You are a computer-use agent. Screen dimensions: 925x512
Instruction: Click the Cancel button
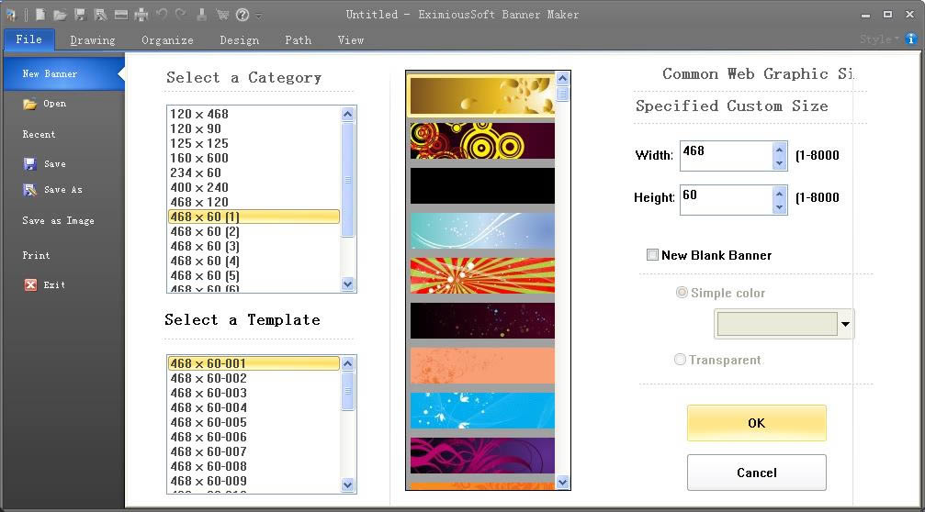coord(756,473)
